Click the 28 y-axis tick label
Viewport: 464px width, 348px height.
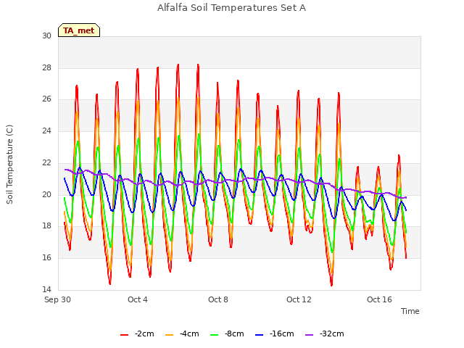coord(46,67)
